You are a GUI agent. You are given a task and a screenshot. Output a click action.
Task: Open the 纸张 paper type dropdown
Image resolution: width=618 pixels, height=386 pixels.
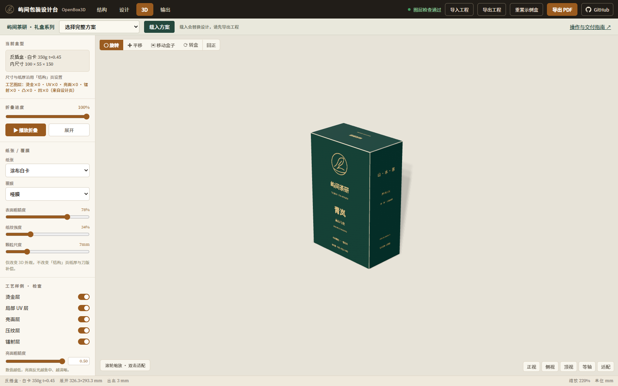[48, 171]
